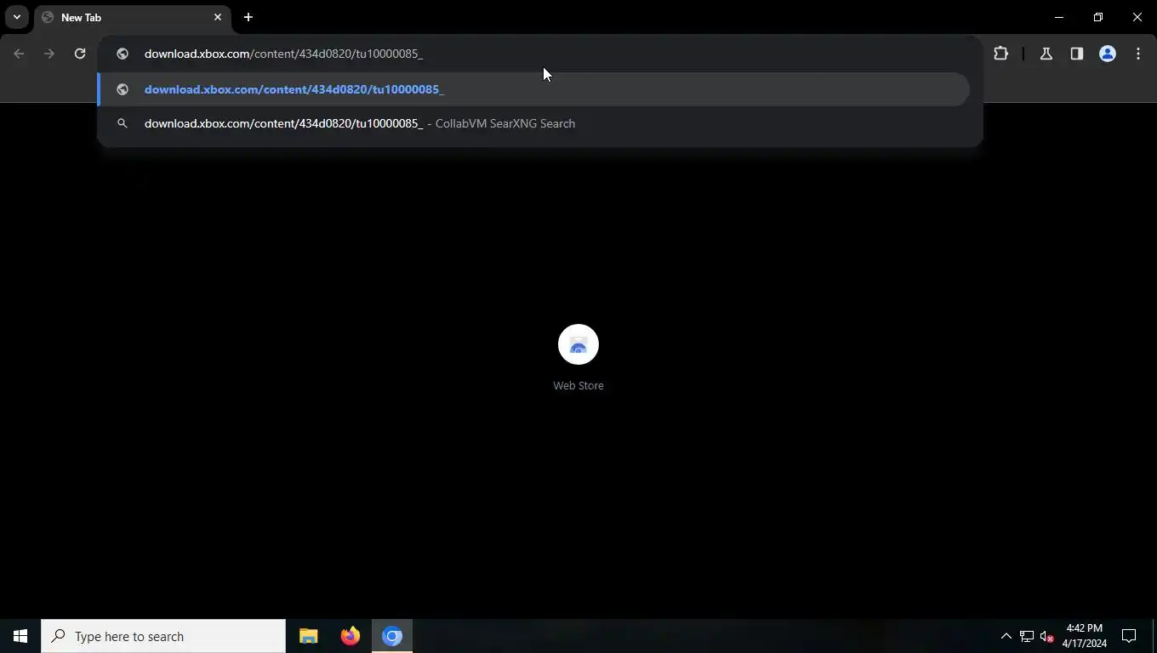
Task: Open the Windows Start menu
Action: pyautogui.click(x=20, y=636)
